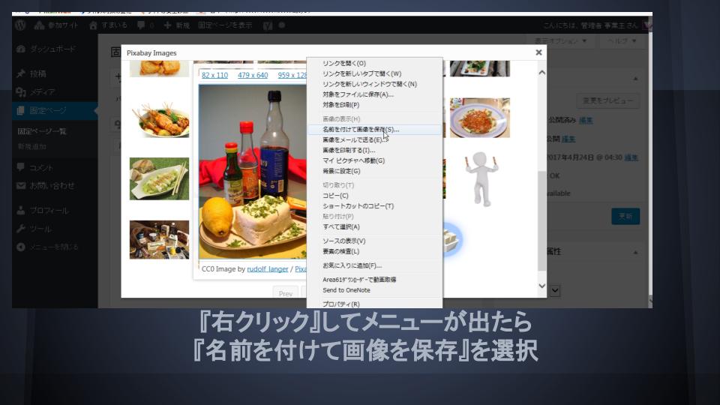Choose コピー(C) from context menu
Viewport: 720px width, 405px height.
tap(335, 196)
